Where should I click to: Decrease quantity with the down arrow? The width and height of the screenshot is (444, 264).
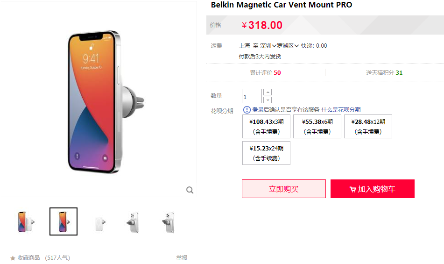point(268,100)
